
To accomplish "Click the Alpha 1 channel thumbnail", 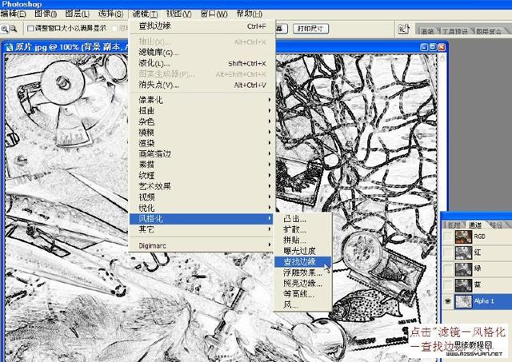I will [463, 301].
